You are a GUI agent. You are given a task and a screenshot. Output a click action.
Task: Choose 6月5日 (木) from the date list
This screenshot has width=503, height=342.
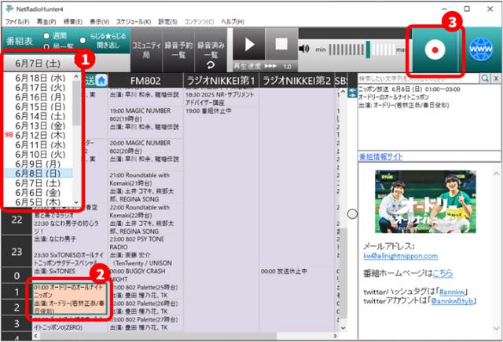[x=38, y=202]
